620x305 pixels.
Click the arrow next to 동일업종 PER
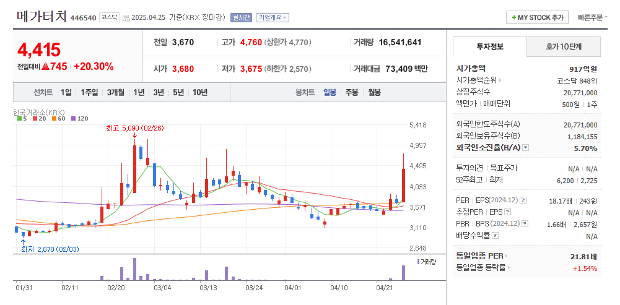pos(507,256)
